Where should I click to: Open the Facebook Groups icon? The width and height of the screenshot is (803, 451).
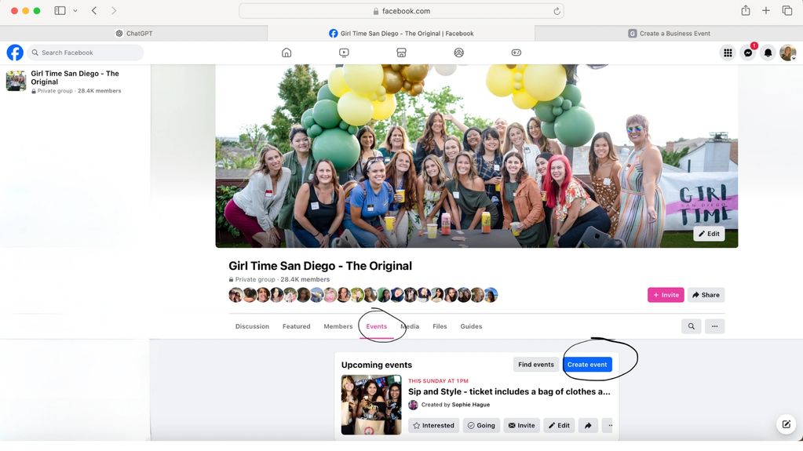pyautogui.click(x=459, y=53)
